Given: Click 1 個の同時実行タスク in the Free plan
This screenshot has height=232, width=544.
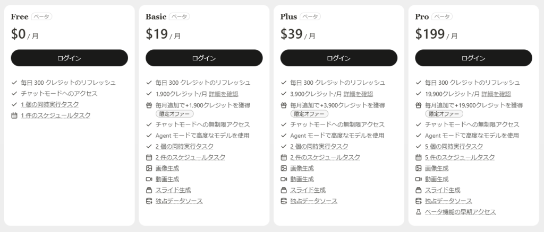Looking at the screenshot, I should point(49,104).
